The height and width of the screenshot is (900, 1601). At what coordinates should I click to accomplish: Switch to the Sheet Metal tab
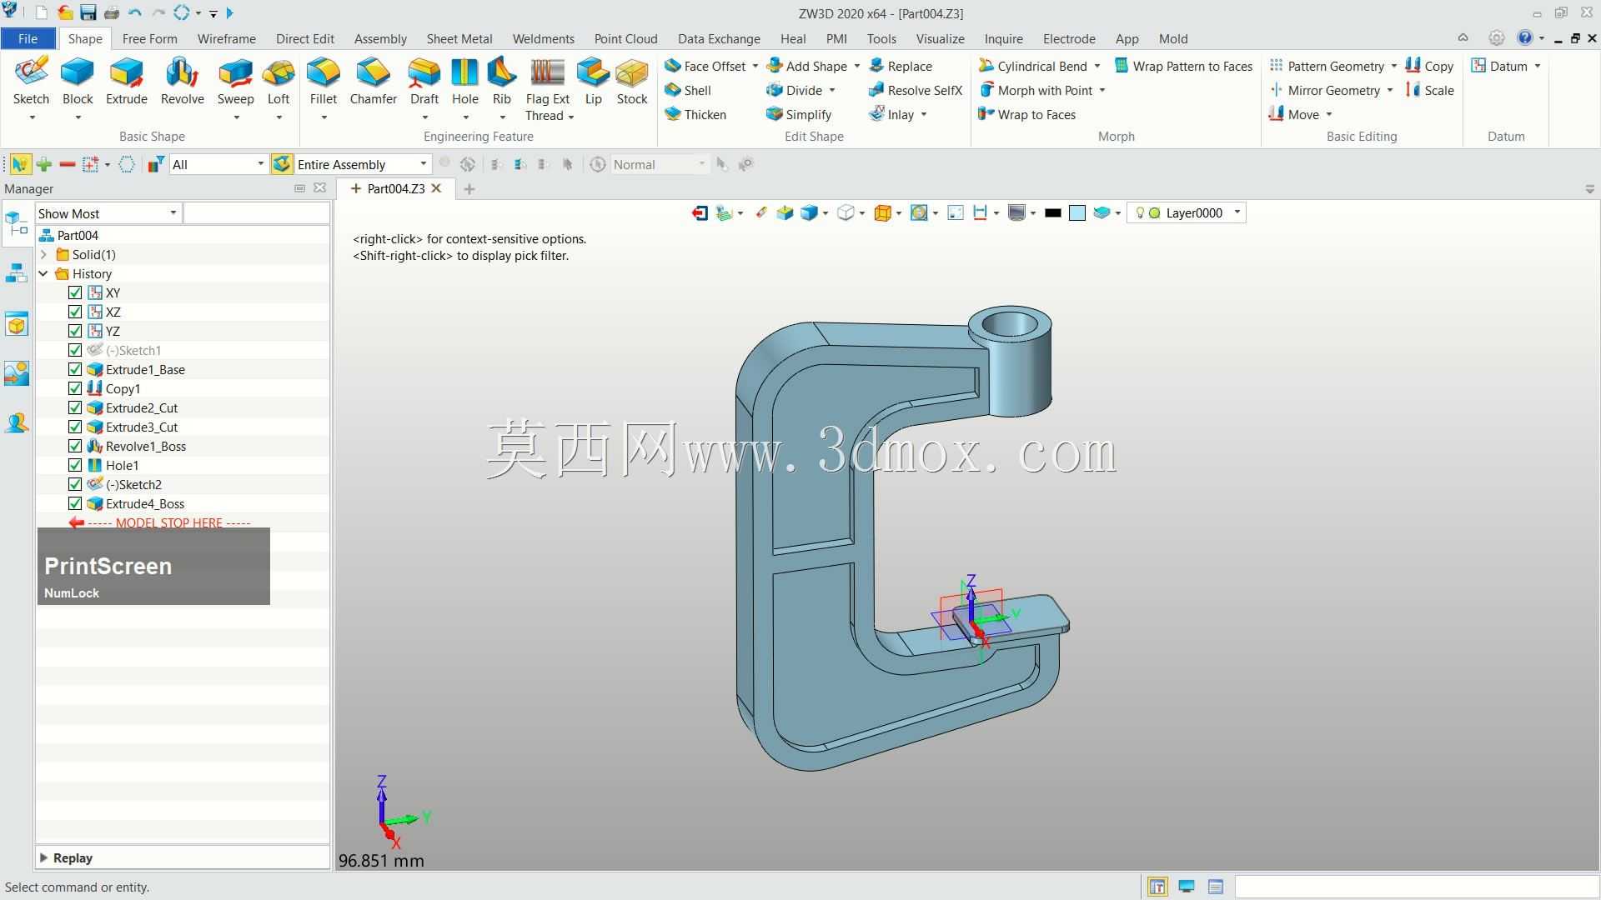point(459,38)
